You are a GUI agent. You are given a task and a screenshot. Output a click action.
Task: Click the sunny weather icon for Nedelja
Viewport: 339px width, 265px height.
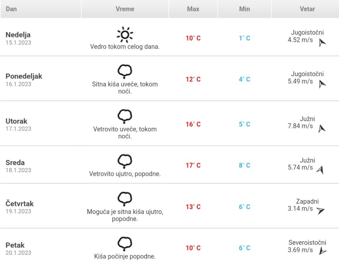125,34
